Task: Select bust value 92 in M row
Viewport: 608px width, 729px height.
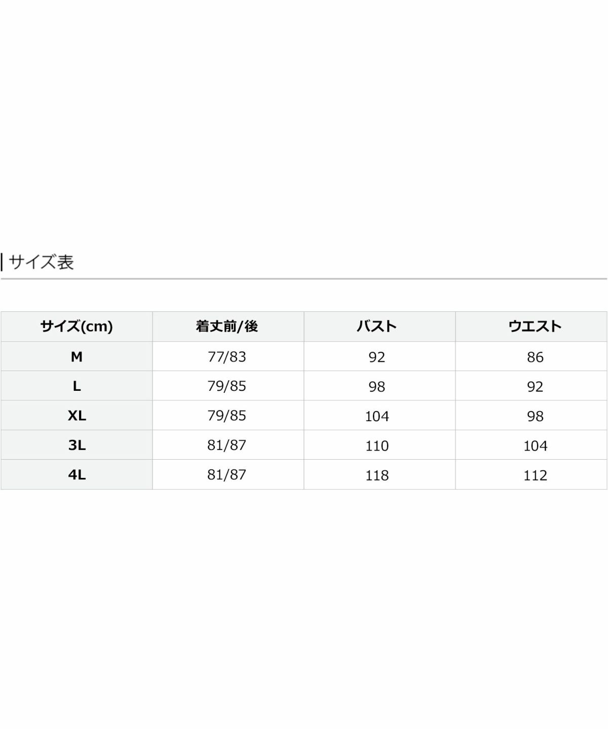Action: point(376,357)
